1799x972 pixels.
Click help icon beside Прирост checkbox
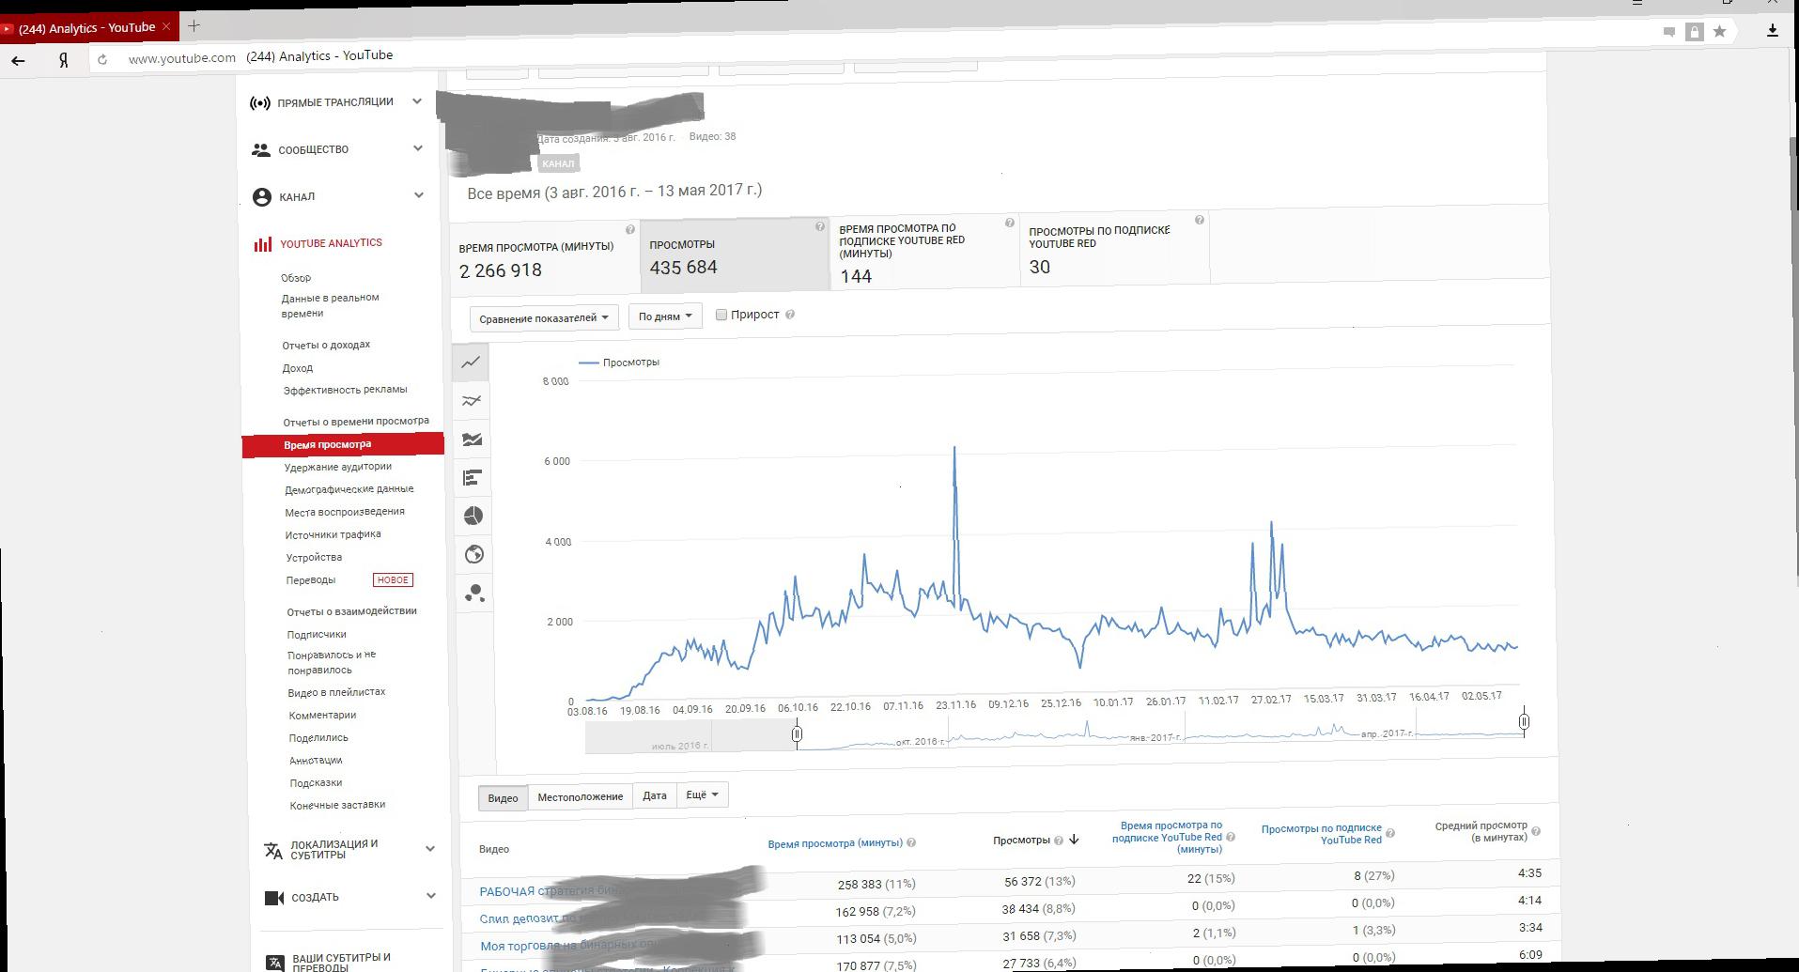tap(790, 315)
